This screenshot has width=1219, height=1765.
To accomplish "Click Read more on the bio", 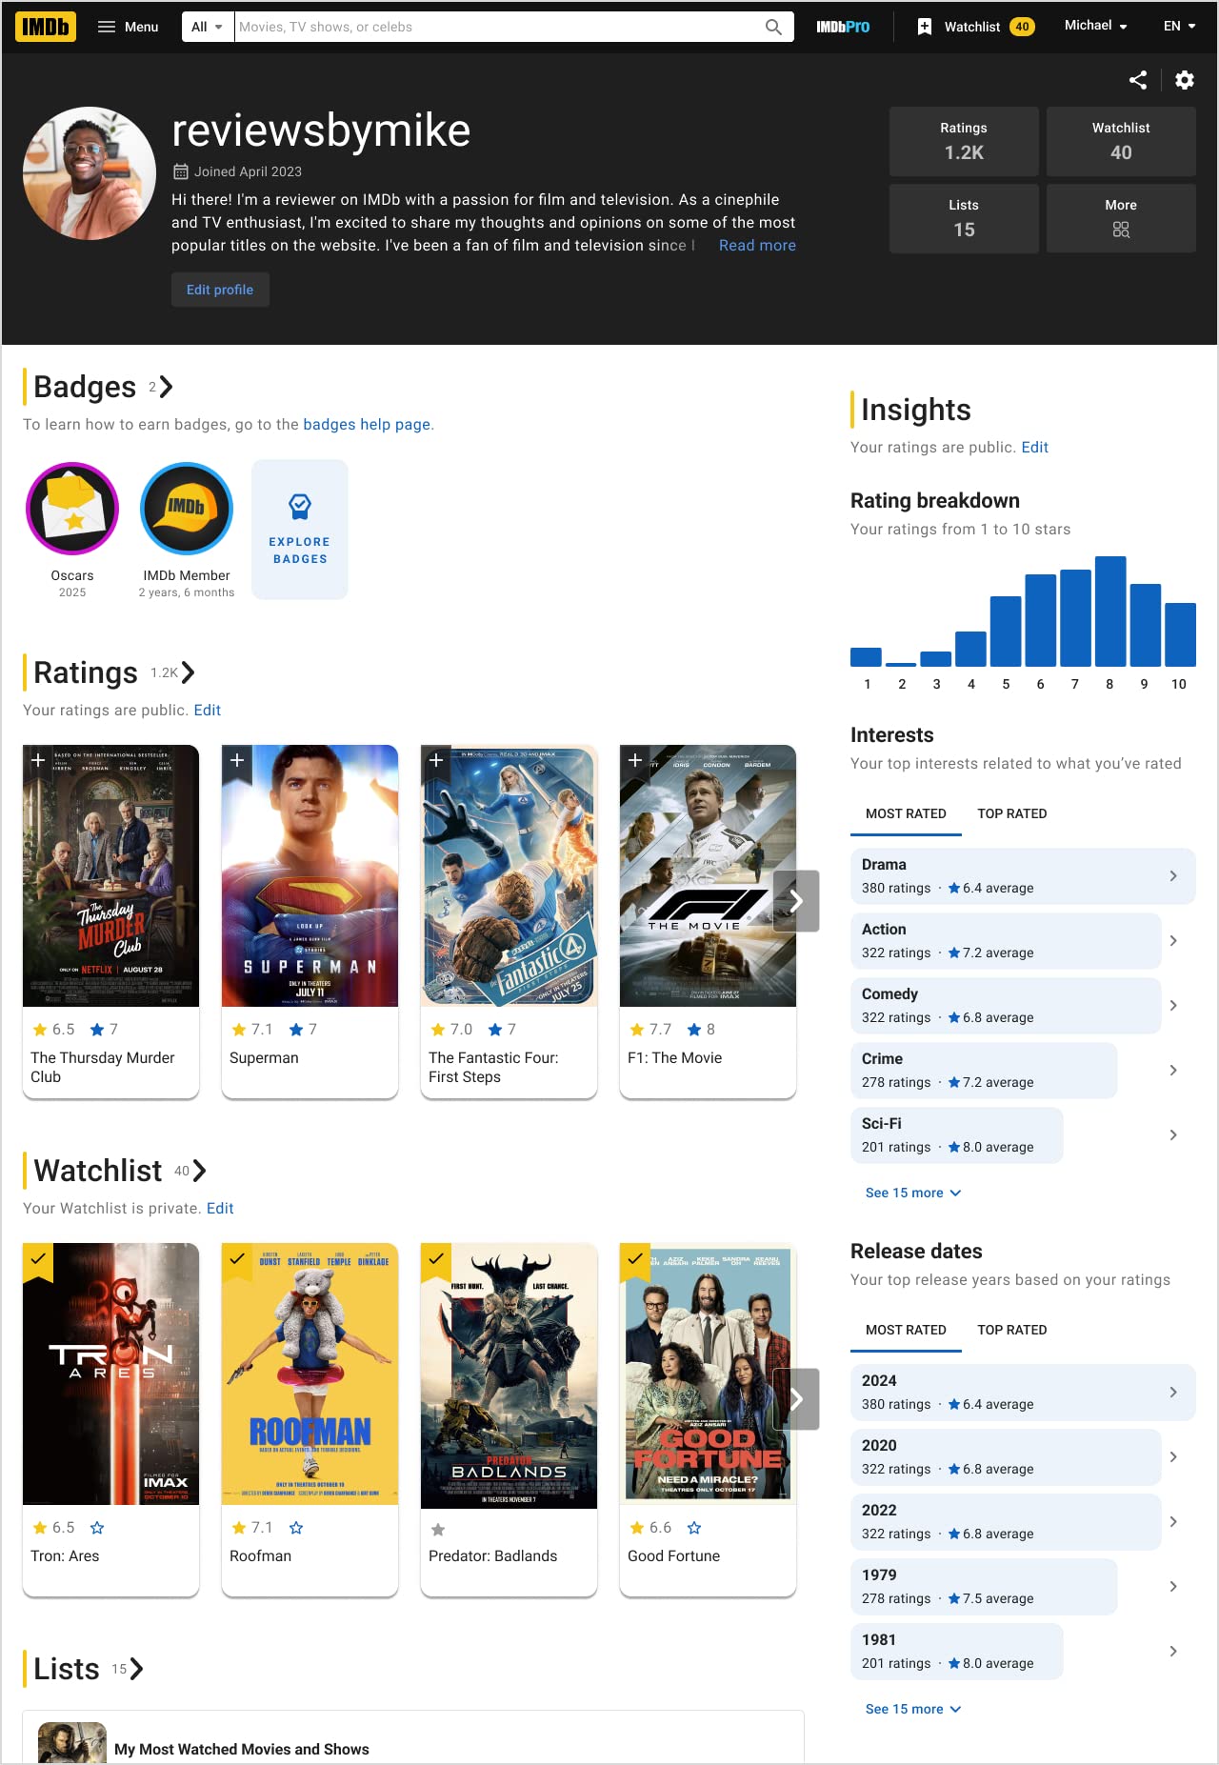I will tap(757, 245).
